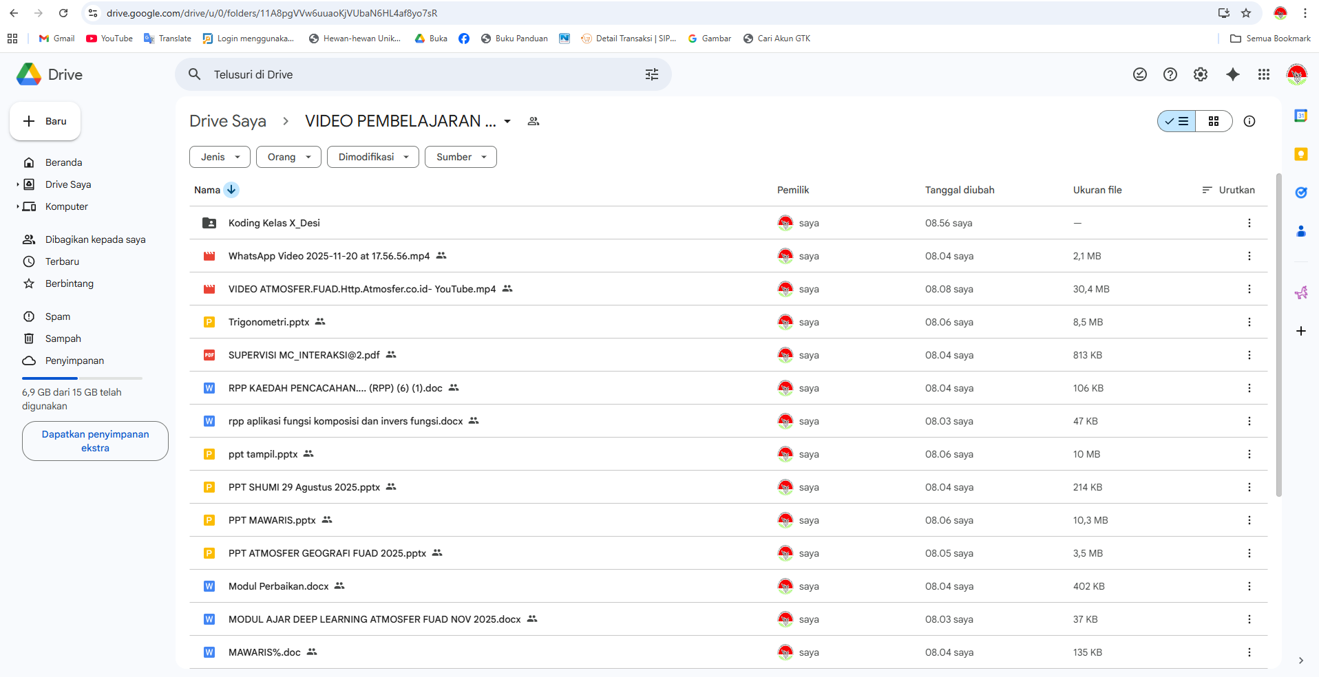Open Google Keep in side panel
Viewport: 1319px width, 677px height.
tap(1300, 154)
